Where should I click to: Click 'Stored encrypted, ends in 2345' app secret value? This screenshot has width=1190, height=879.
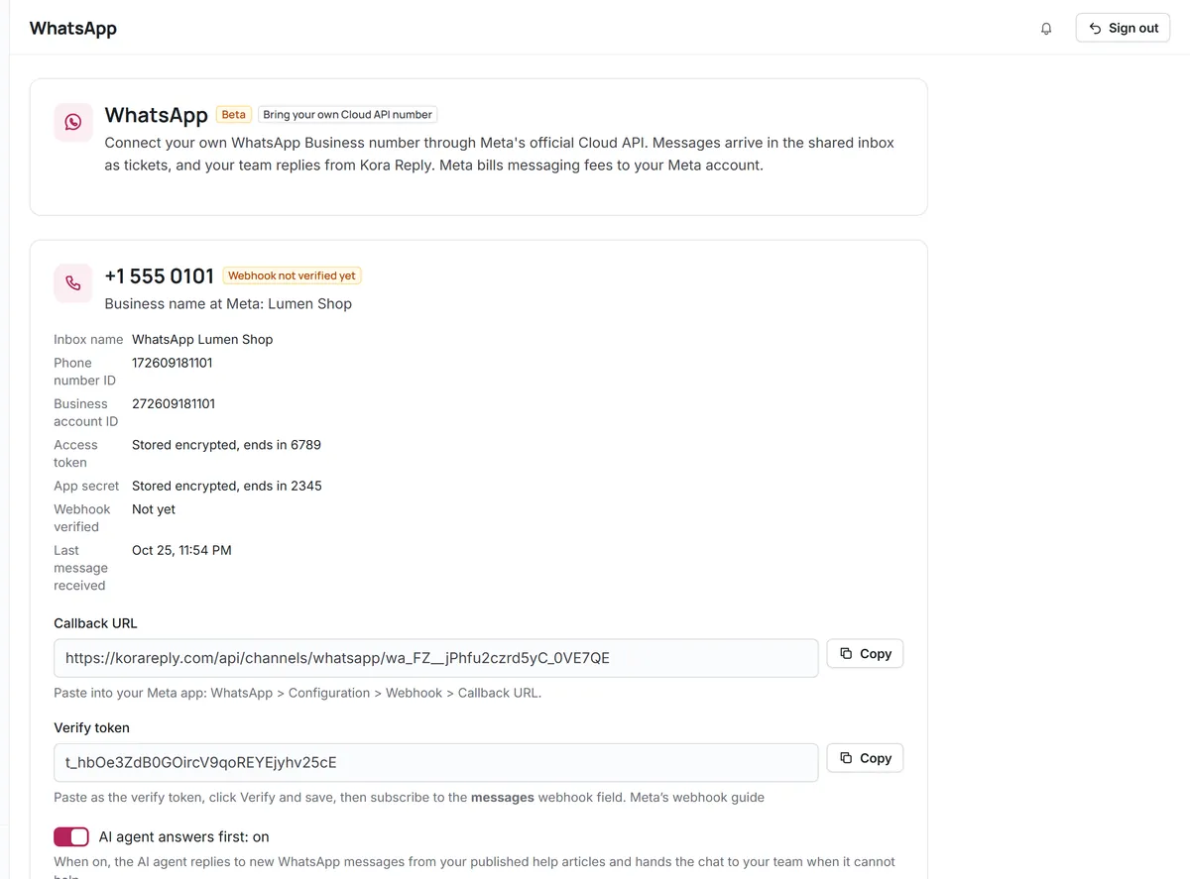pos(227,486)
